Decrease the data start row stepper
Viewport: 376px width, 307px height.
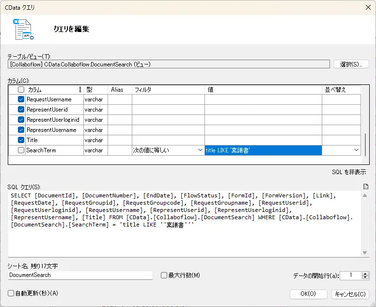coord(365,277)
